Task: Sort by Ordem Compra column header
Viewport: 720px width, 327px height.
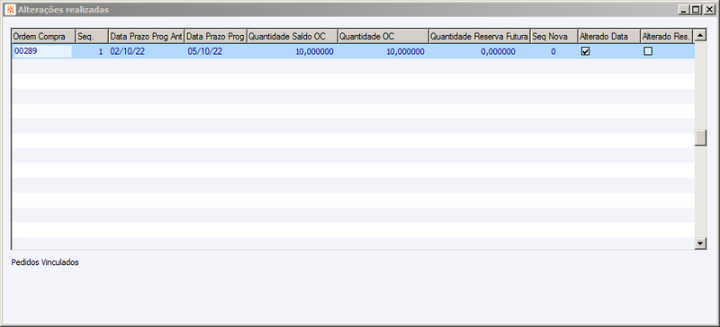Action: click(x=43, y=37)
